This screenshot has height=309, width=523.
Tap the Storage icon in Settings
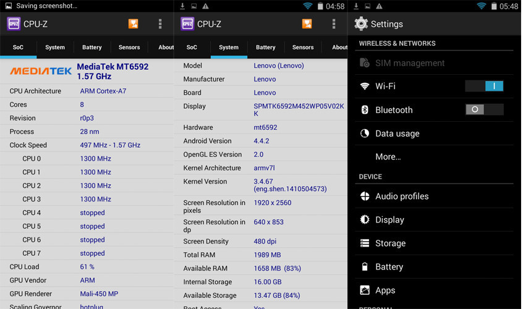(365, 243)
